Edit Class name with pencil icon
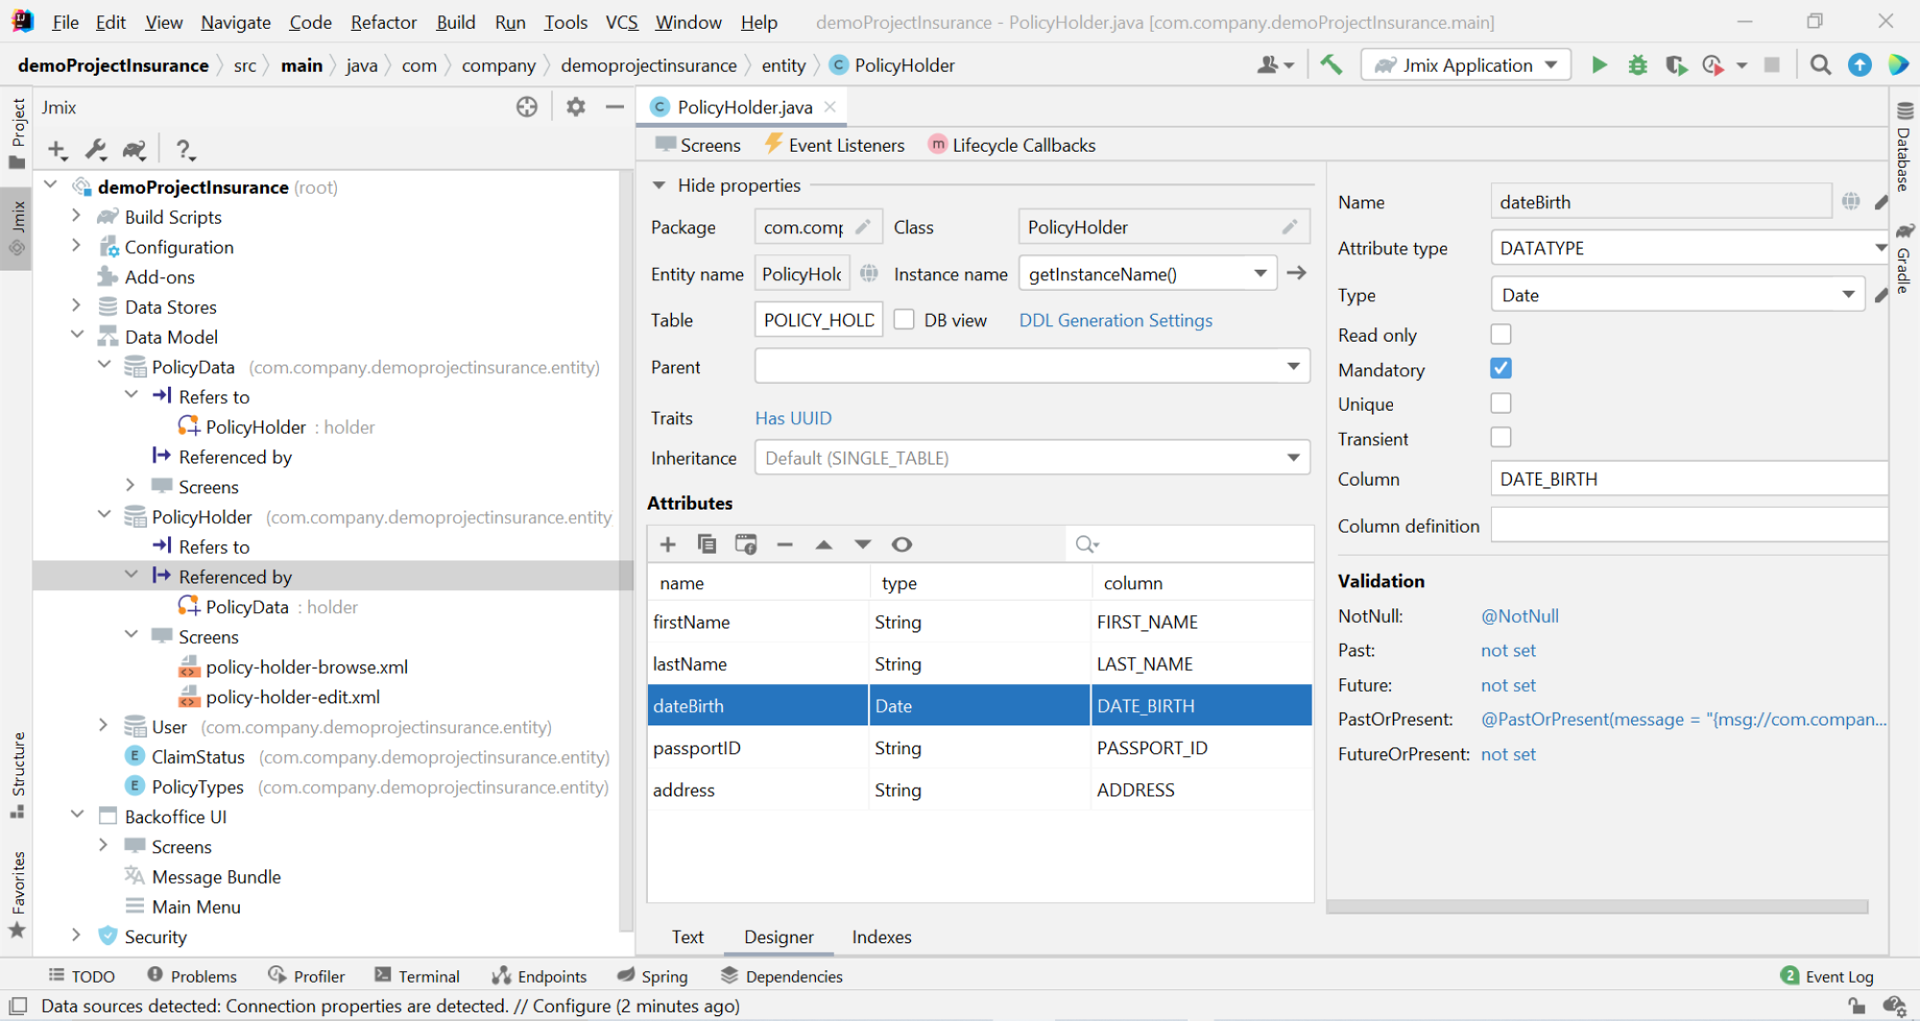The image size is (1920, 1021). coord(1289,227)
